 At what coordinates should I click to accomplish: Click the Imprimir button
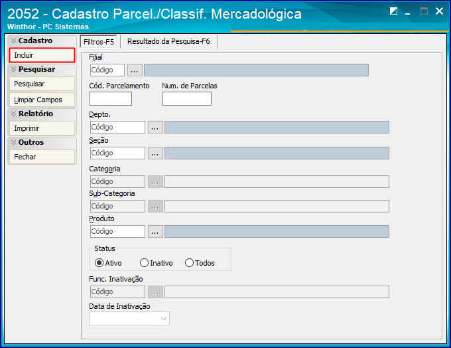[42, 128]
